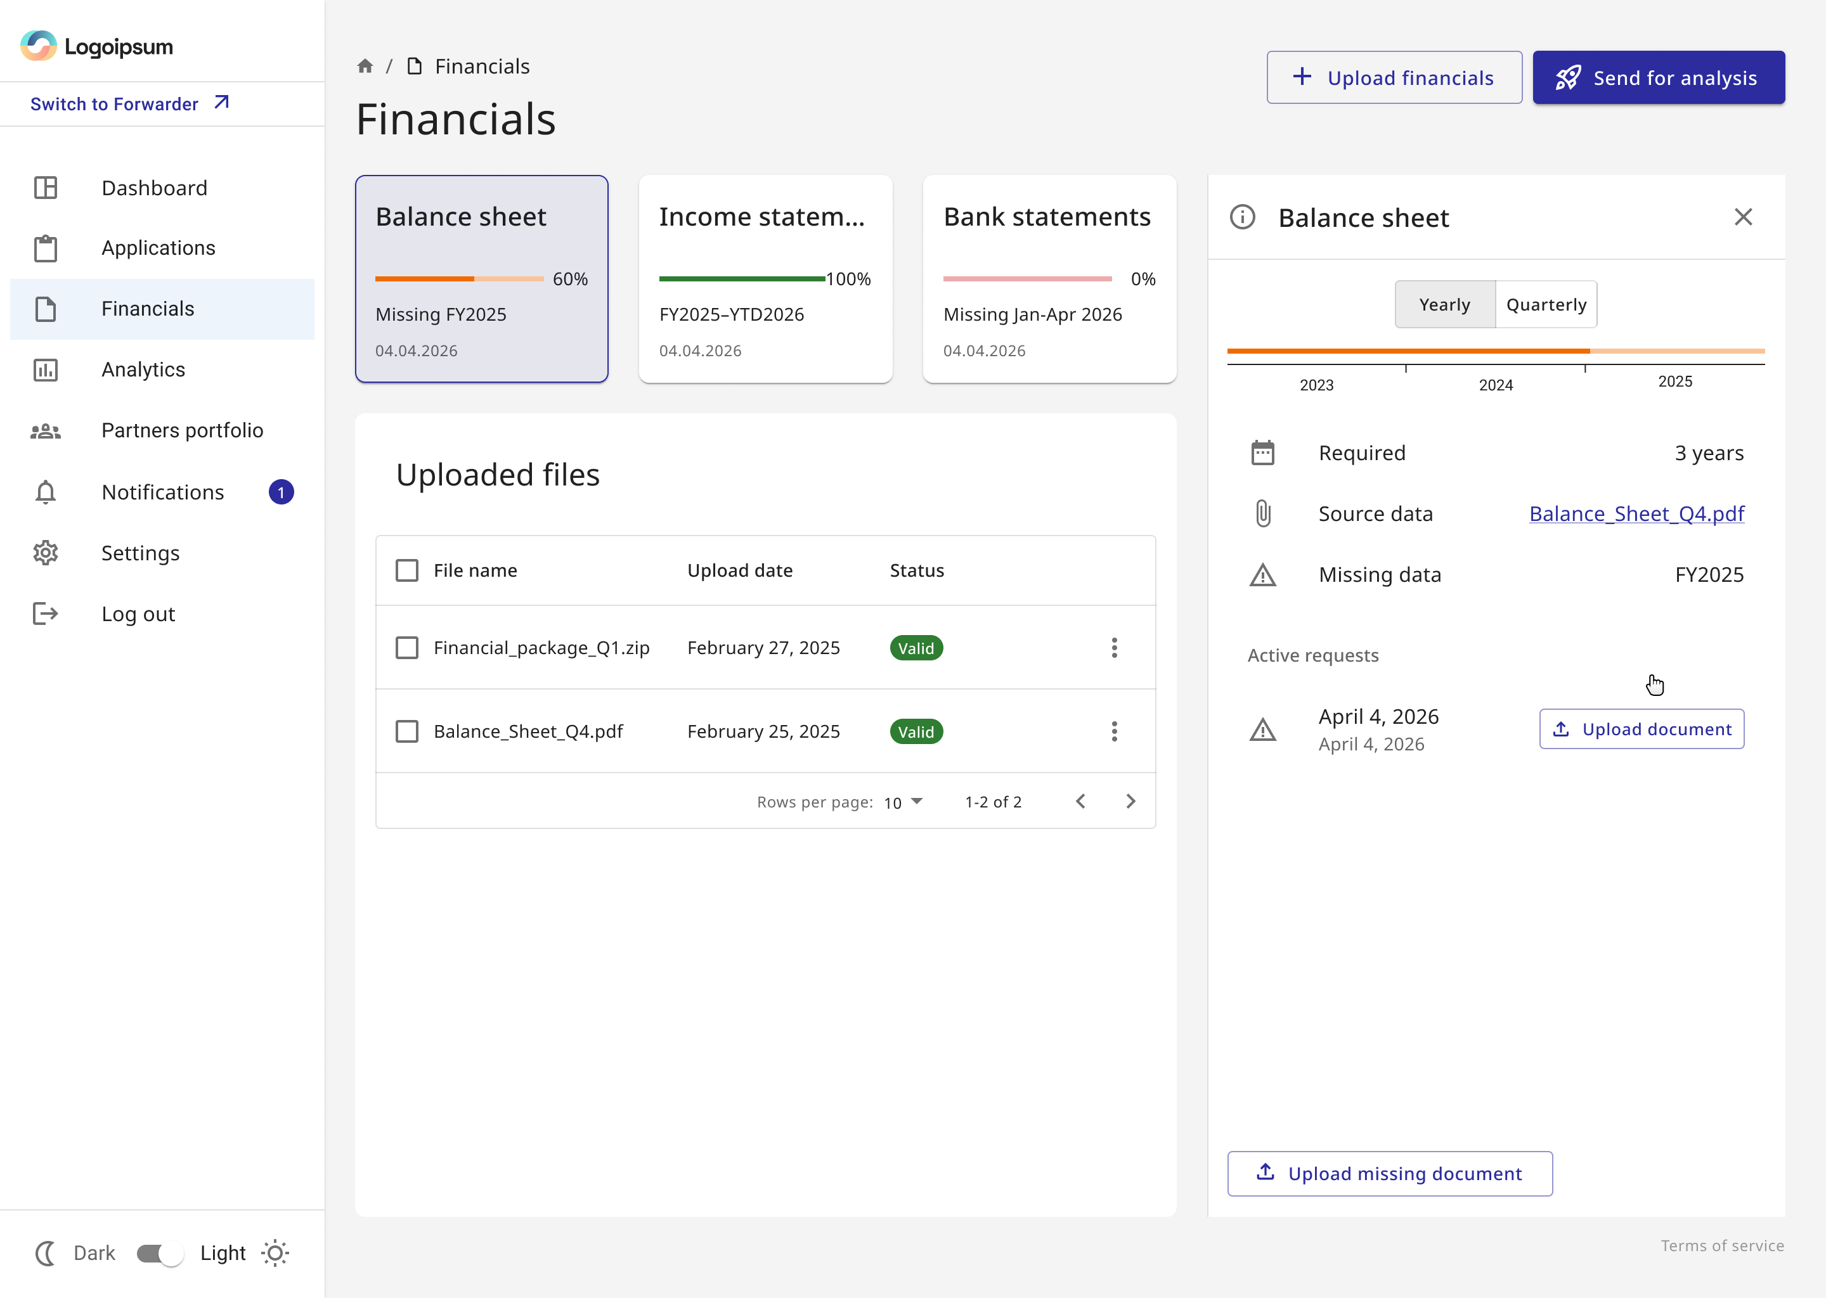
Task: Click the info icon beside Balance sheet panel title
Action: pyautogui.click(x=1243, y=217)
